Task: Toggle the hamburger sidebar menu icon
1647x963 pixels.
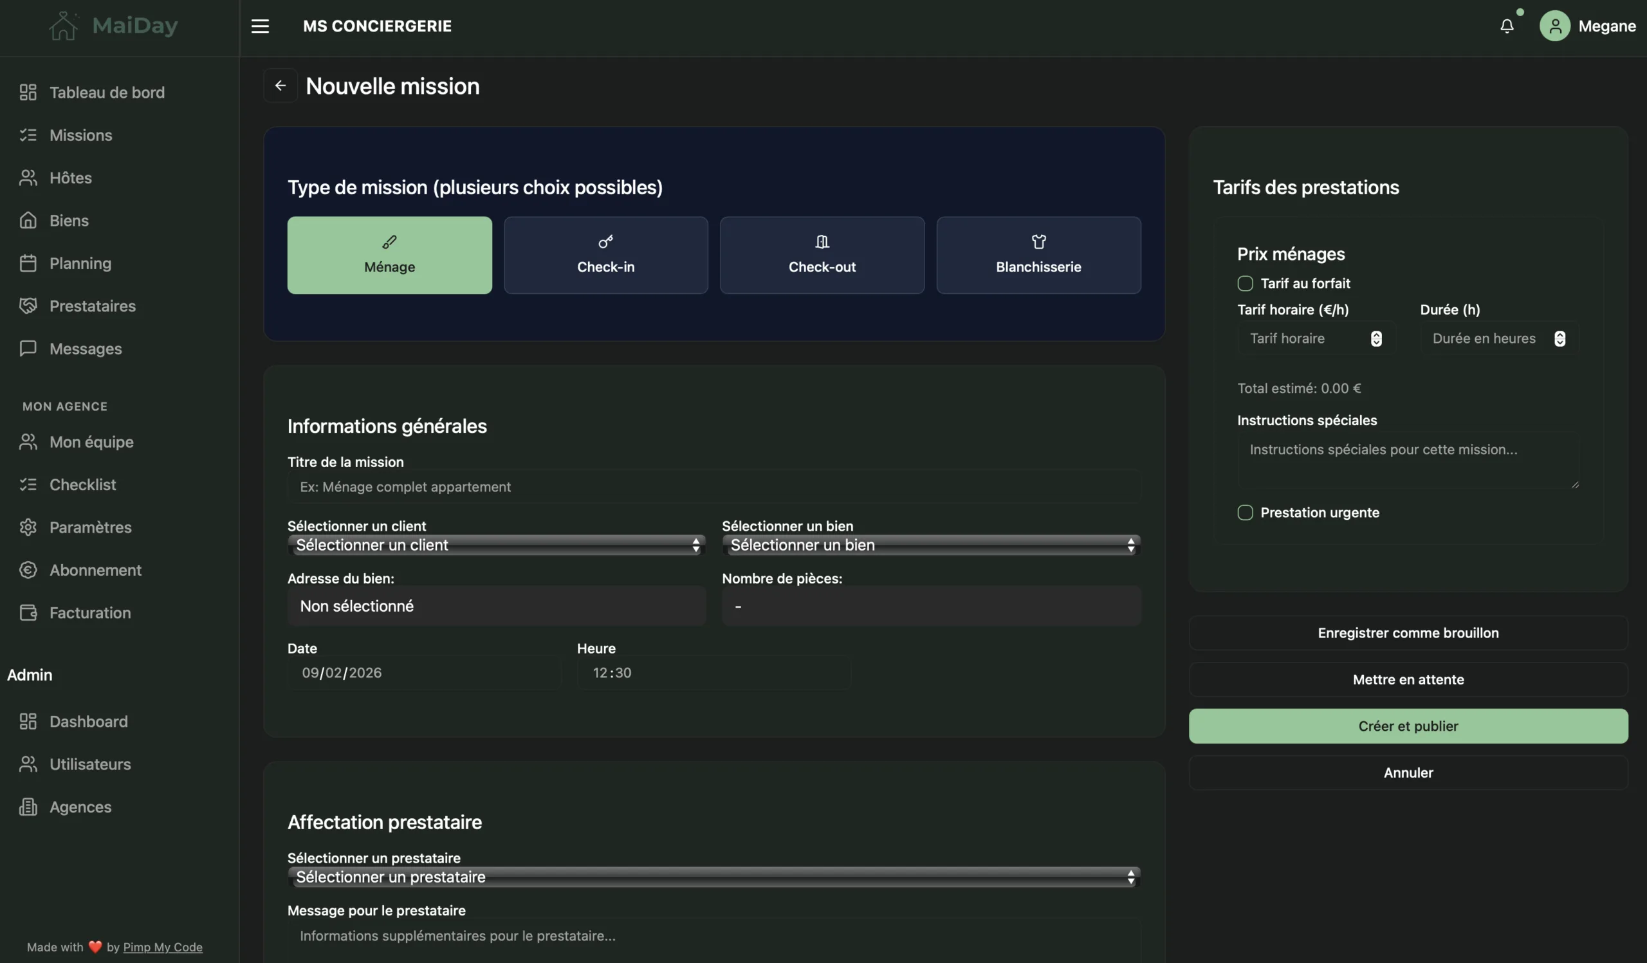Action: point(260,26)
